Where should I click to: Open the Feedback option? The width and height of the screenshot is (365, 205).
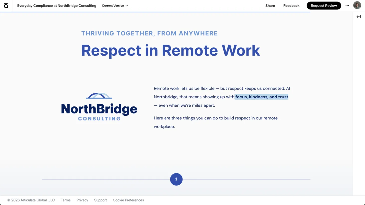tap(291, 6)
